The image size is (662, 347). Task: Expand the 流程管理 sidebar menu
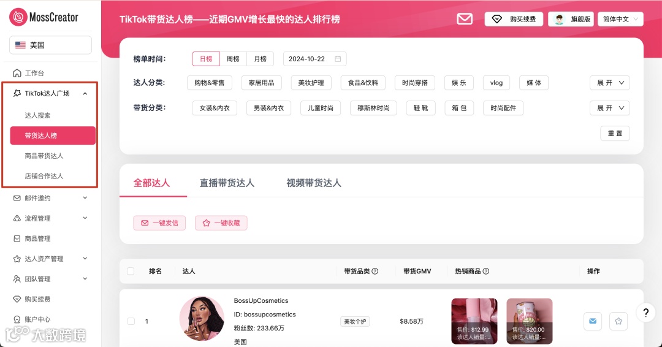pyautogui.click(x=51, y=218)
